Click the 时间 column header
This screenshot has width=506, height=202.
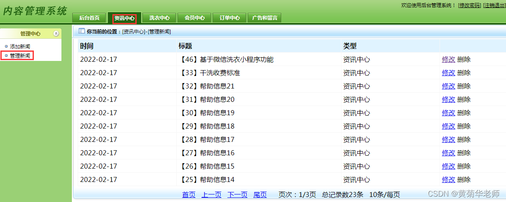pos(86,46)
